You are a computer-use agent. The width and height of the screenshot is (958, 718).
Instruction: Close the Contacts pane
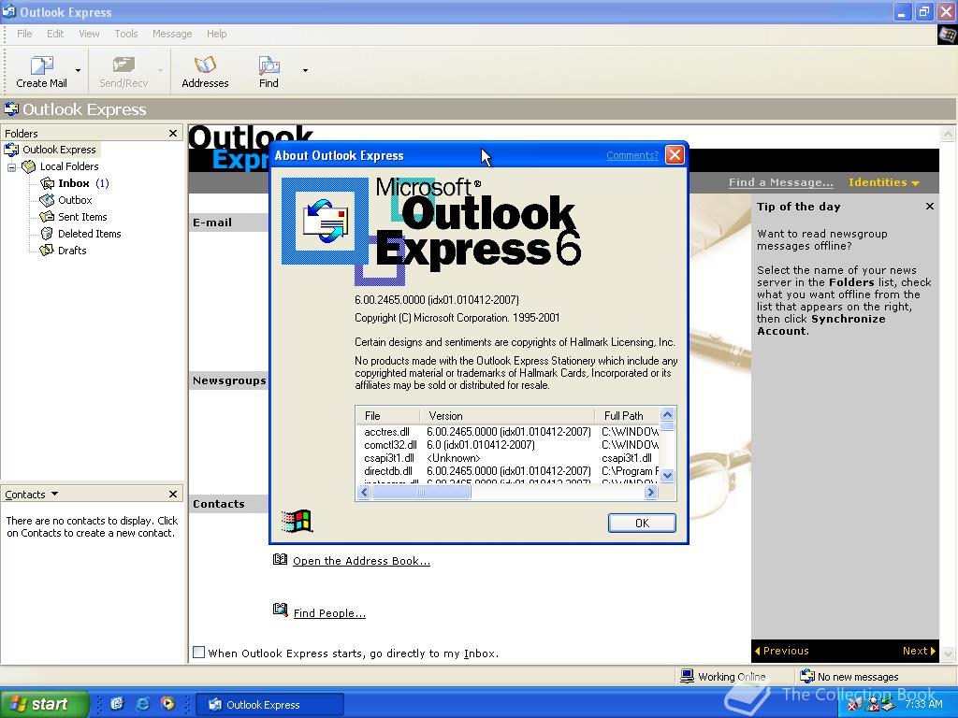(173, 494)
